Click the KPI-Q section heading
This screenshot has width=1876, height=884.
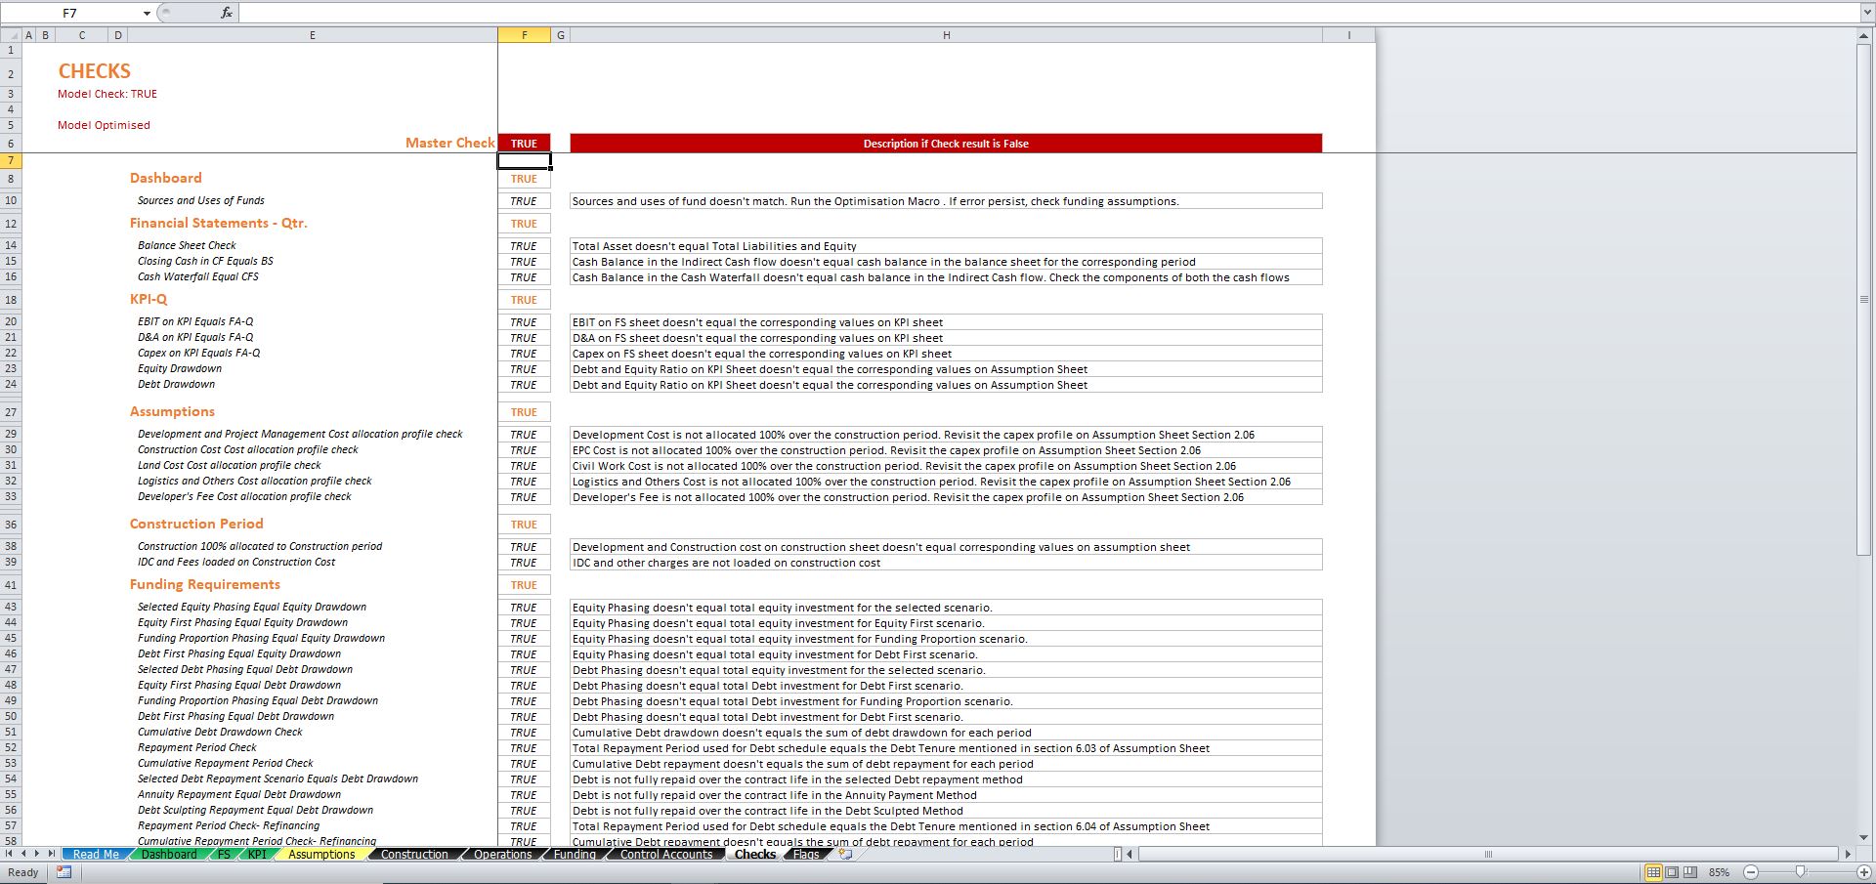(x=149, y=299)
